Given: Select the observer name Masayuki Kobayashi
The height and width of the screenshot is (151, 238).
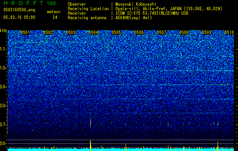Looking at the screenshot, I should click(136, 4).
